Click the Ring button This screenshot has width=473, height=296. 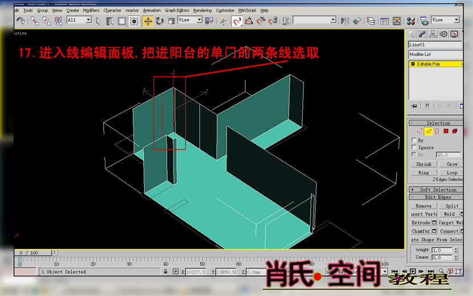point(423,172)
